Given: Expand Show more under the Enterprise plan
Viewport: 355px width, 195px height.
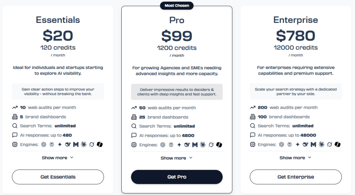Looking at the screenshot, I should [295, 158].
